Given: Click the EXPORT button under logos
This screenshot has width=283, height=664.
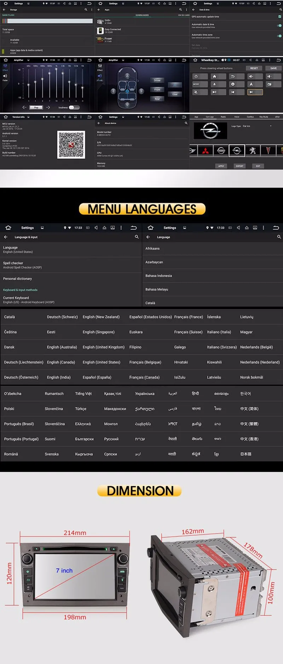Looking at the screenshot, I should point(239,166).
